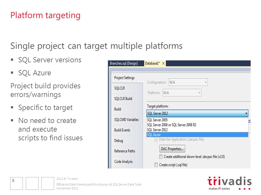Enable Create additional down-level .dacpac file
261x195 pixels.
coord(161,157)
